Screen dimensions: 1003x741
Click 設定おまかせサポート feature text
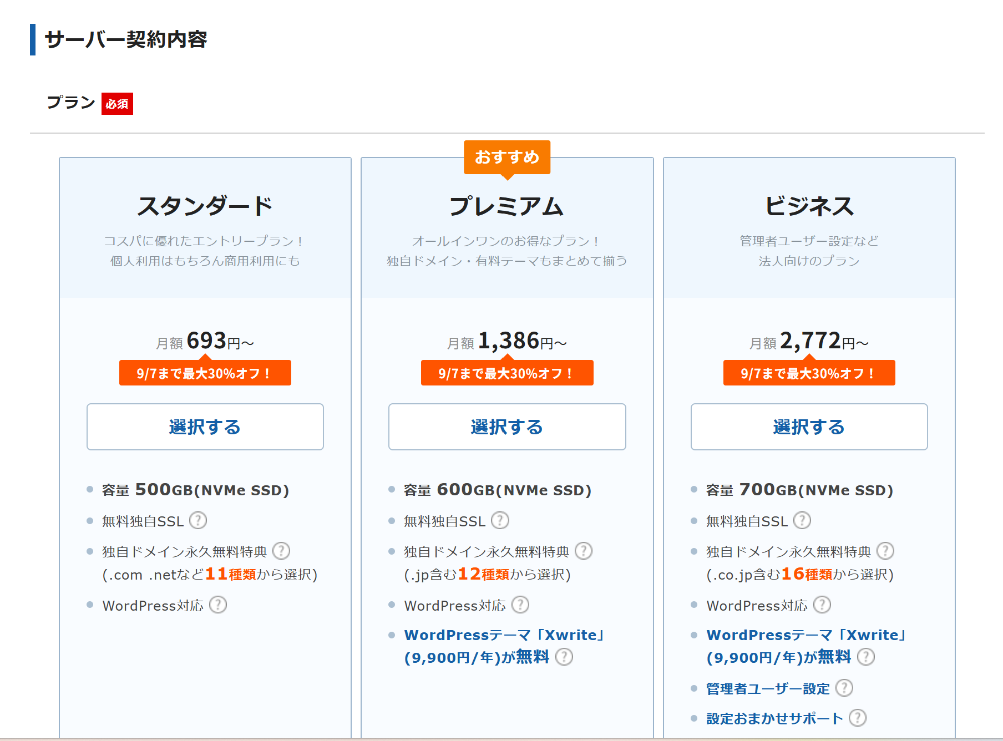click(x=774, y=718)
